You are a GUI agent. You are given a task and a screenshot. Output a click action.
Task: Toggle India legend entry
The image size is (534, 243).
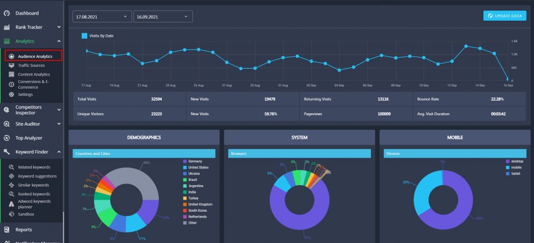tap(189, 192)
